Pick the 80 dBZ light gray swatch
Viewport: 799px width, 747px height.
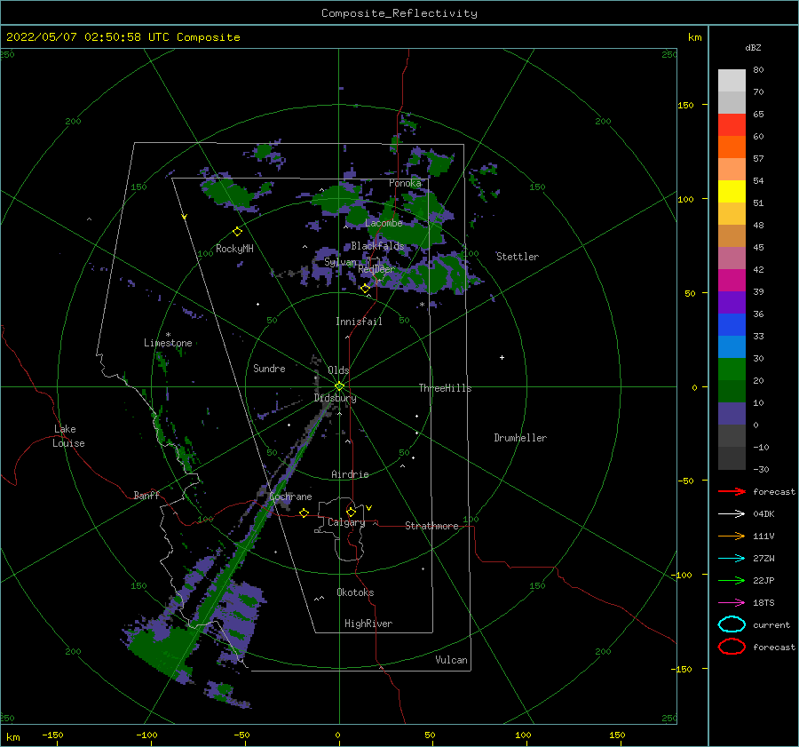pos(732,80)
